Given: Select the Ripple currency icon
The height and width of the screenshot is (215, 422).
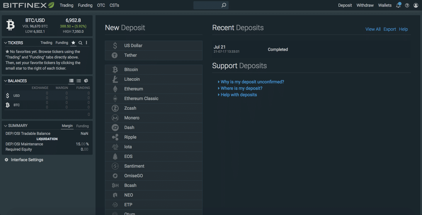Looking at the screenshot, I should coord(115,137).
